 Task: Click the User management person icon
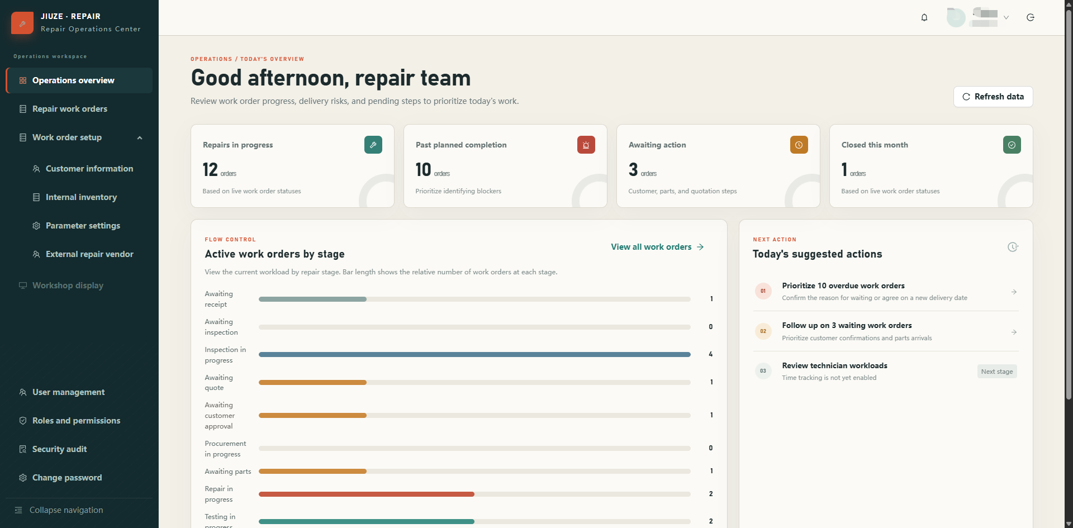tap(23, 392)
